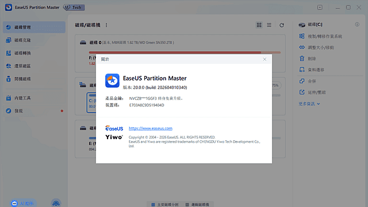Image resolution: width=368 pixels, height=207 pixels.
Task: Click the bootable media USB icon
Action: (9, 79)
